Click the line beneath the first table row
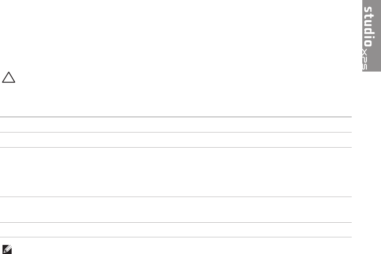Image resolution: width=381 pixels, height=254 pixels. (176, 133)
